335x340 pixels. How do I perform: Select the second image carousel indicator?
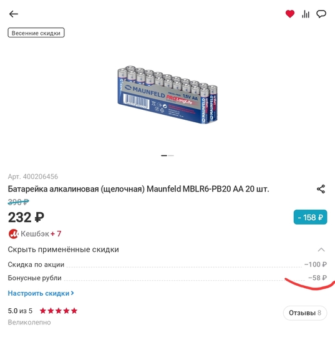[171, 155]
